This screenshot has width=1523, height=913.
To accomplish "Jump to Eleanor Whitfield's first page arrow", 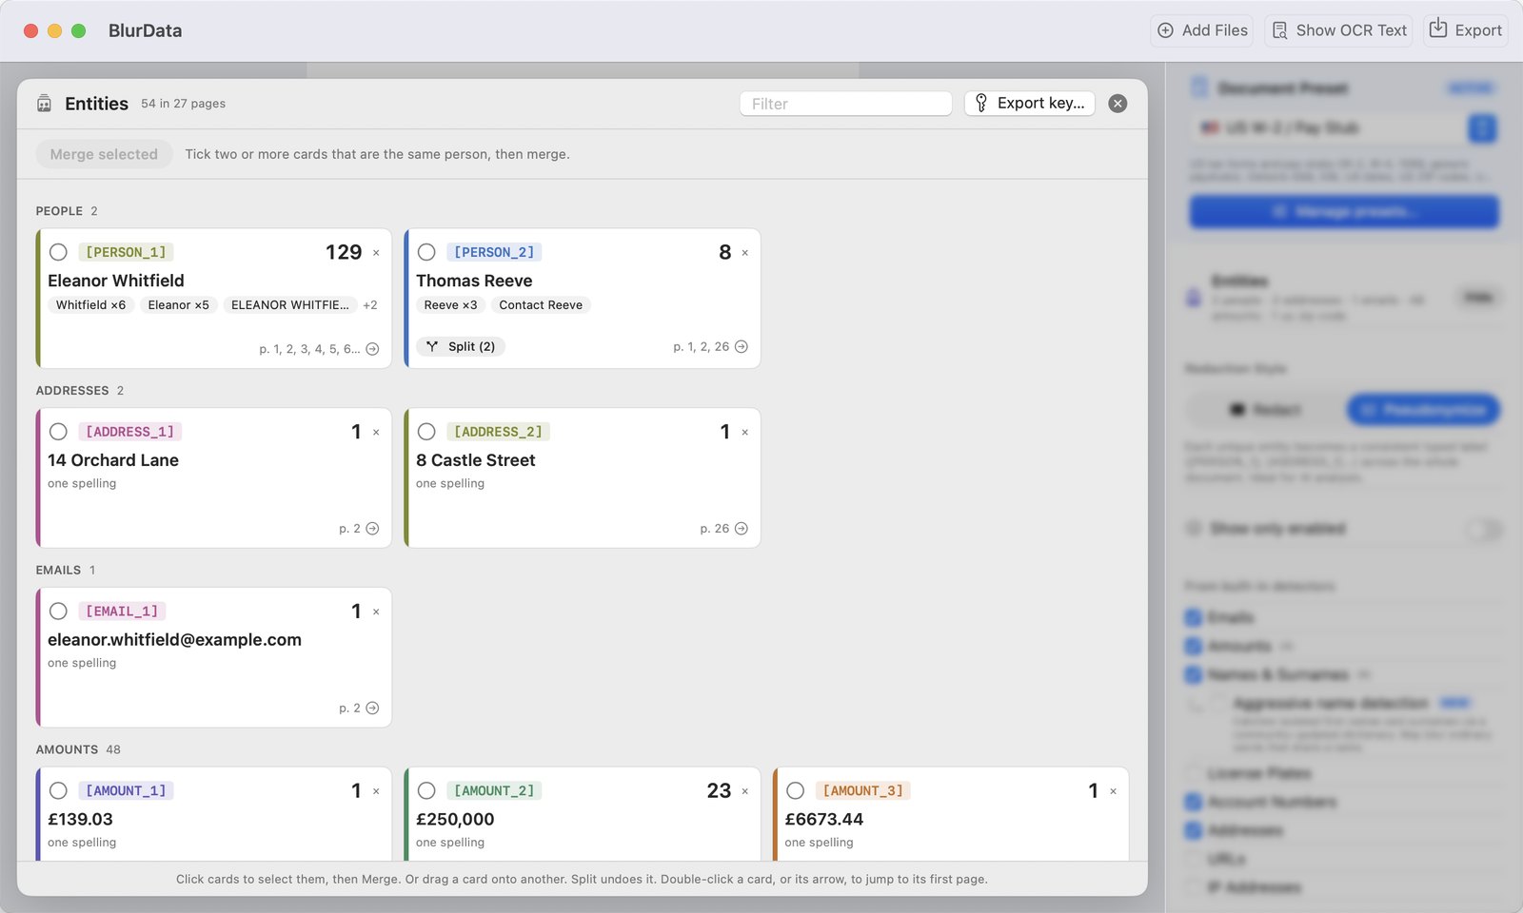I will tap(372, 349).
